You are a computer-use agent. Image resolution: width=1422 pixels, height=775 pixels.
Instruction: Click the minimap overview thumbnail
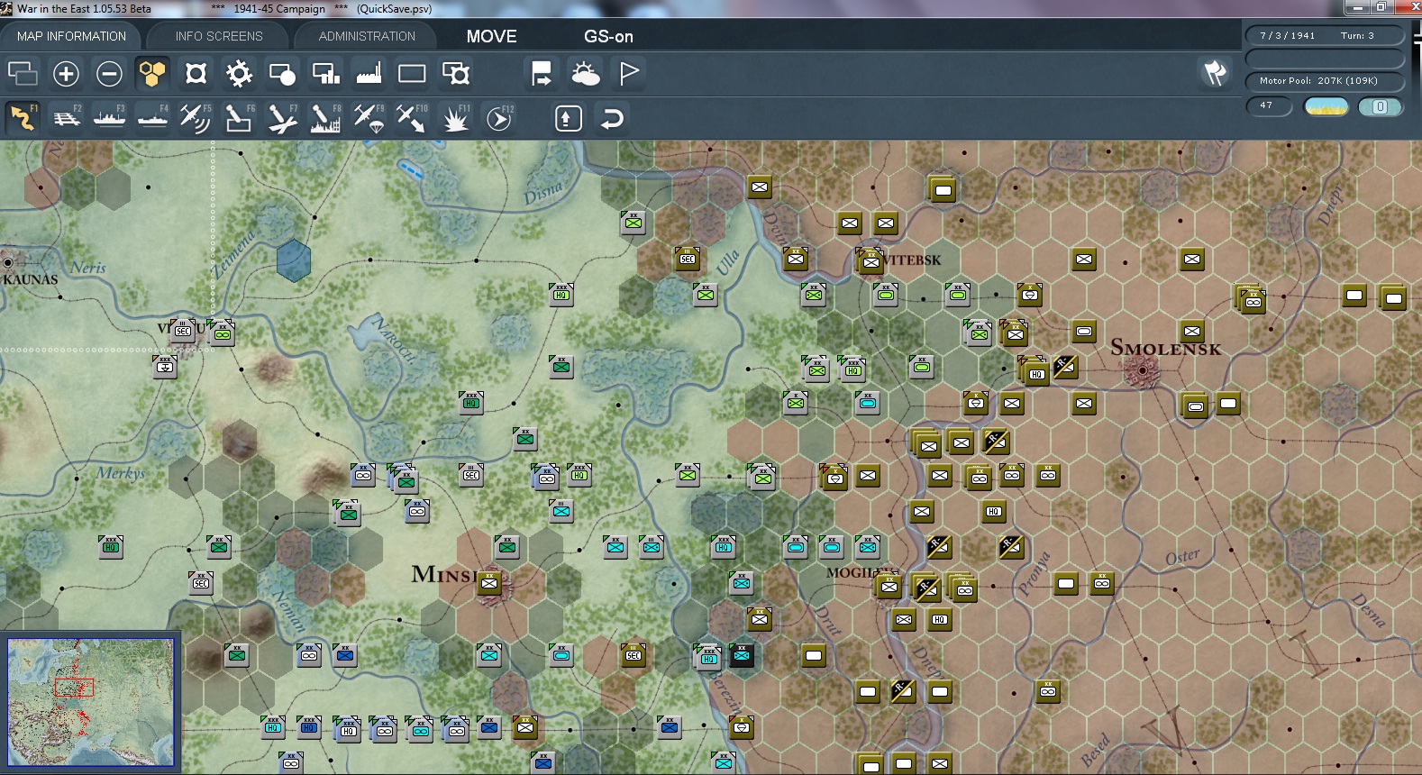pyautogui.click(x=90, y=703)
